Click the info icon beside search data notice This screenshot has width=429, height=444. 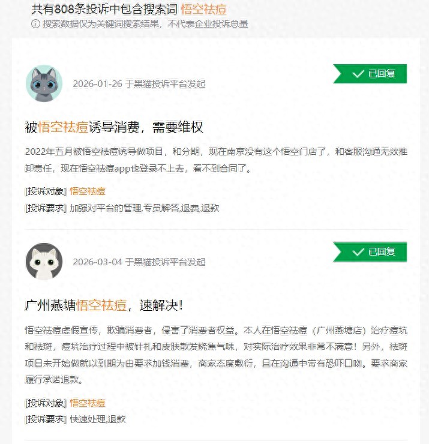(35, 23)
